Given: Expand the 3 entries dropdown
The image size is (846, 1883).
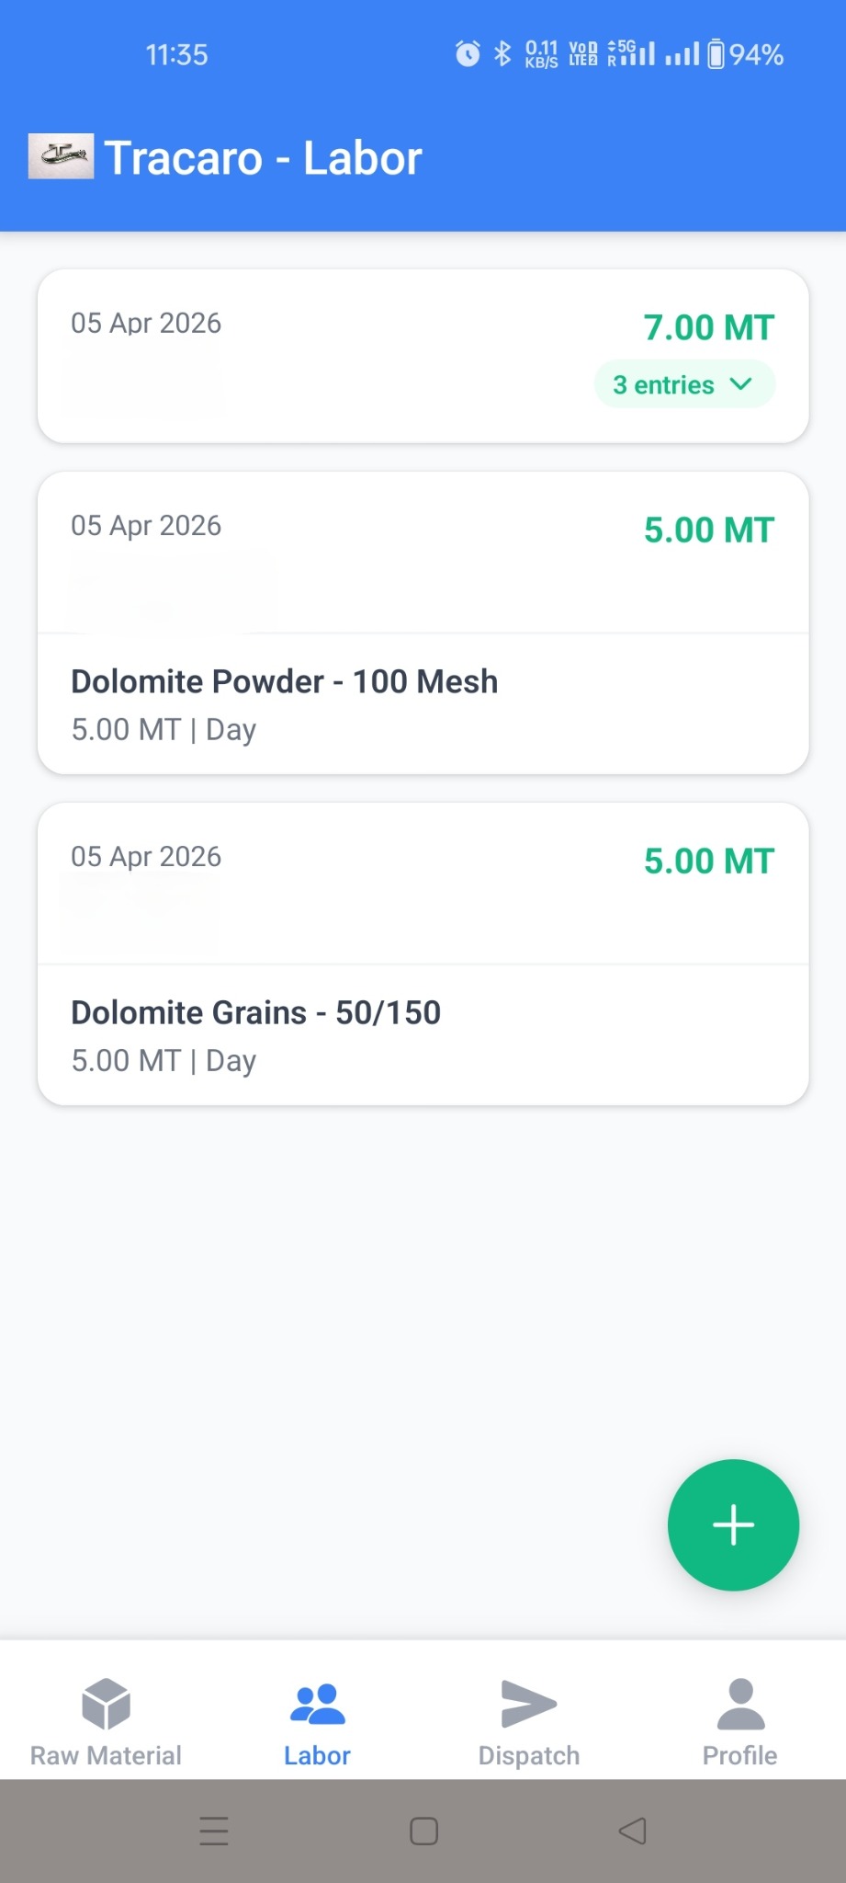Looking at the screenshot, I should [683, 384].
